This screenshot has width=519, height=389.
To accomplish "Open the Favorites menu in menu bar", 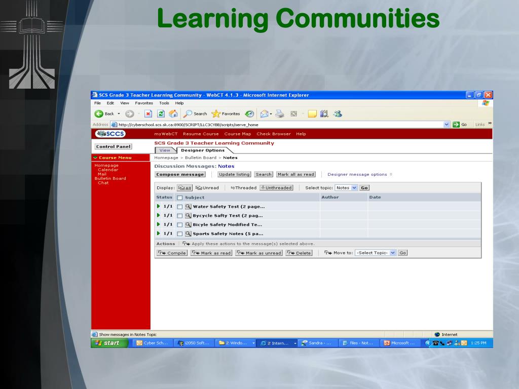I will [x=144, y=103].
